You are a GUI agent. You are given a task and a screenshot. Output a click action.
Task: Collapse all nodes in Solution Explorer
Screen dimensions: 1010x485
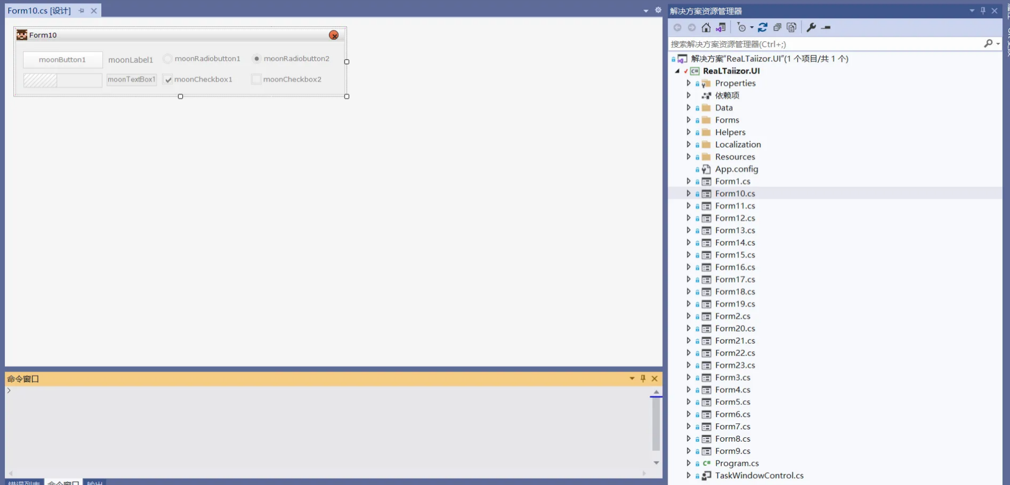[x=777, y=27]
